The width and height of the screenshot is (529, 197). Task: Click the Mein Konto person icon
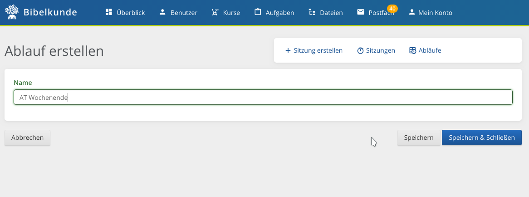[411, 12]
